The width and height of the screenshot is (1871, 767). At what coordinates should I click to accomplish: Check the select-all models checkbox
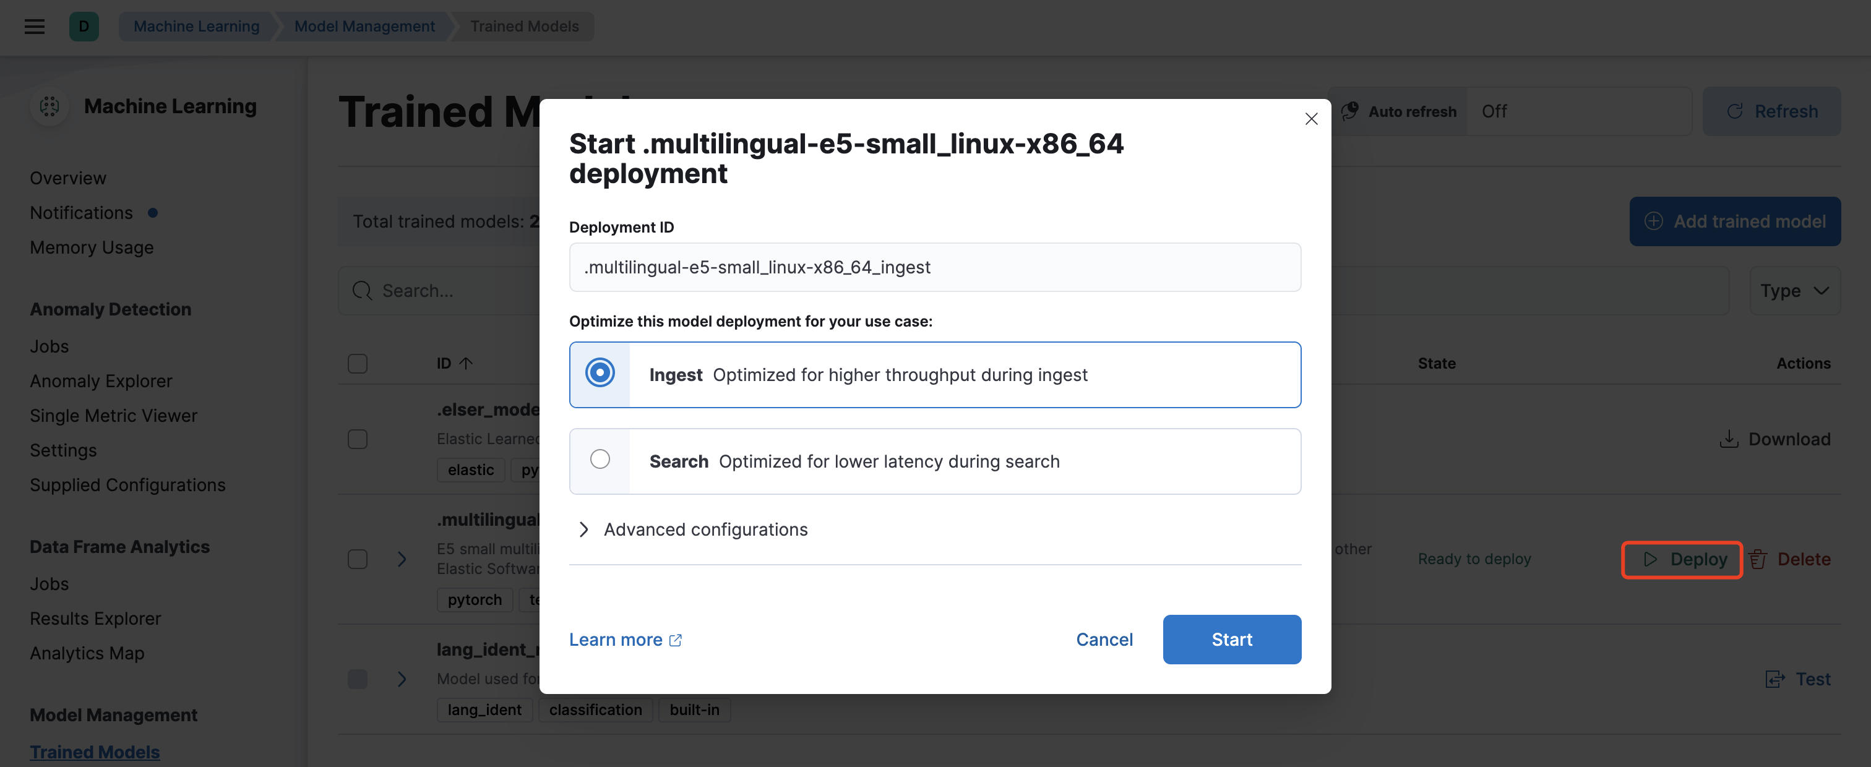358,363
